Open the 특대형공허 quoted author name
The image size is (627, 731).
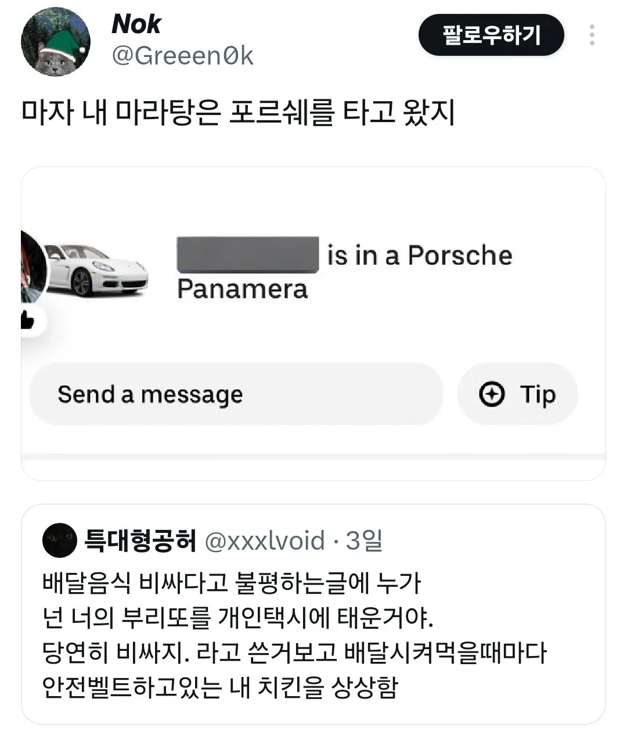(140, 541)
